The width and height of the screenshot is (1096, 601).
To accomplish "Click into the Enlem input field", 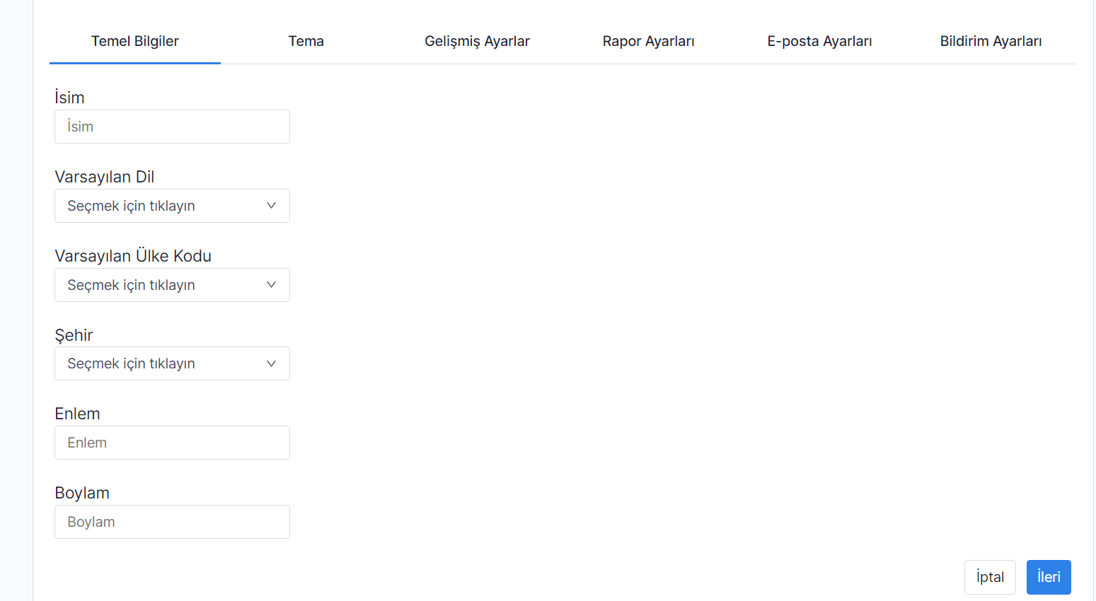I will coord(172,443).
